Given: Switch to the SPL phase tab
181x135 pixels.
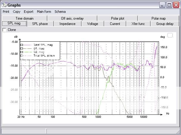Looking at the screenshot, I should pos(40,24).
